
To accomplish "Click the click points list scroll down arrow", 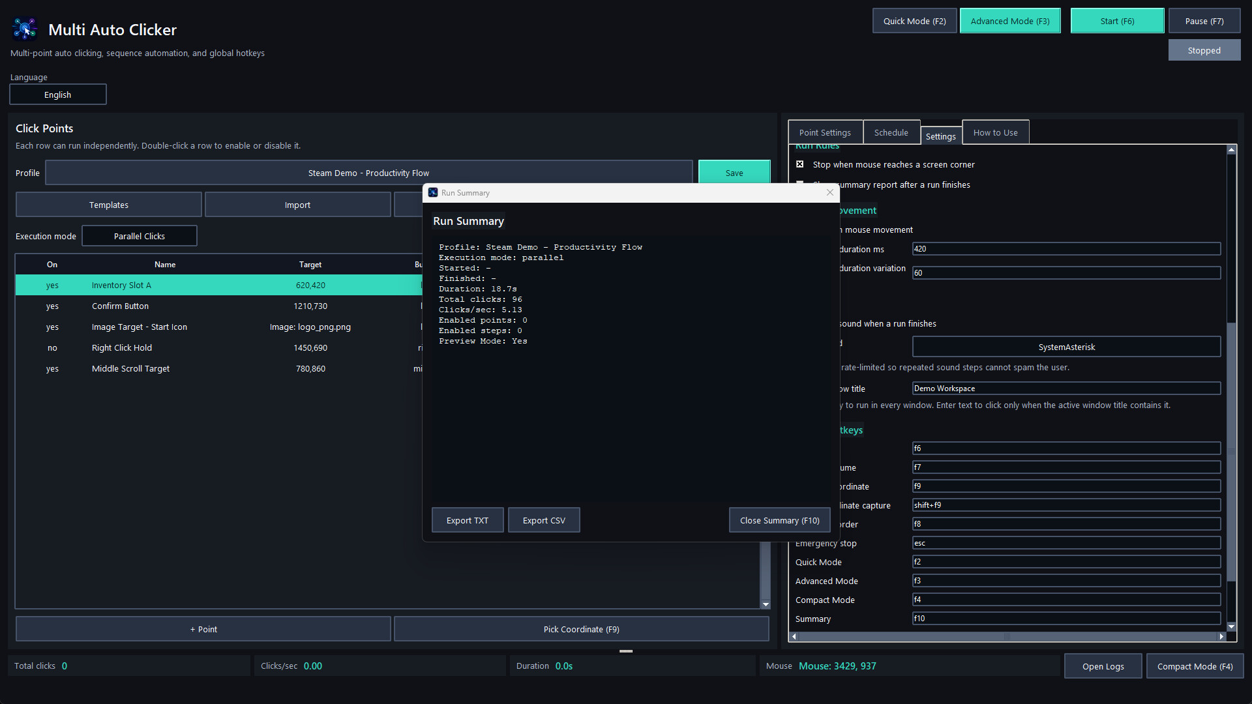I will tap(766, 604).
